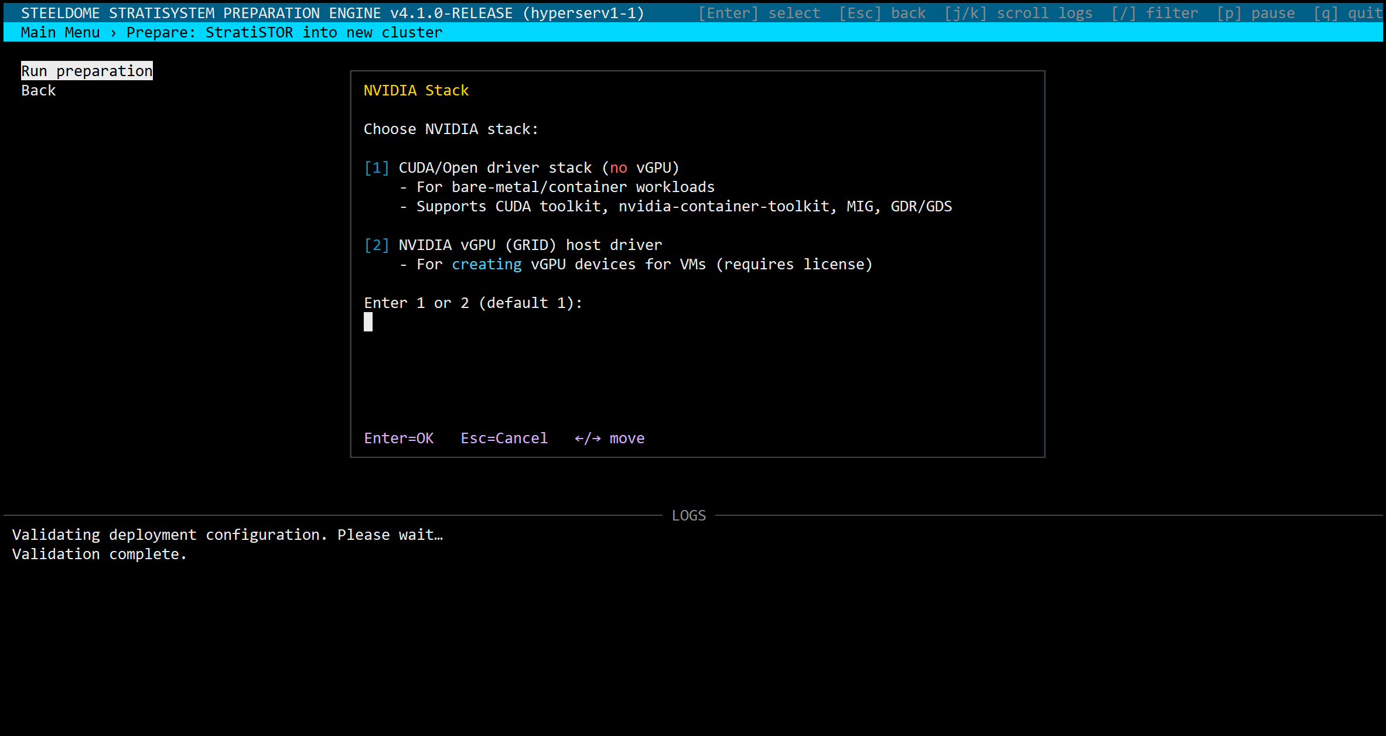Click the [j/k] scroll logs hint
This screenshot has width=1386, height=736.
coord(1018,13)
